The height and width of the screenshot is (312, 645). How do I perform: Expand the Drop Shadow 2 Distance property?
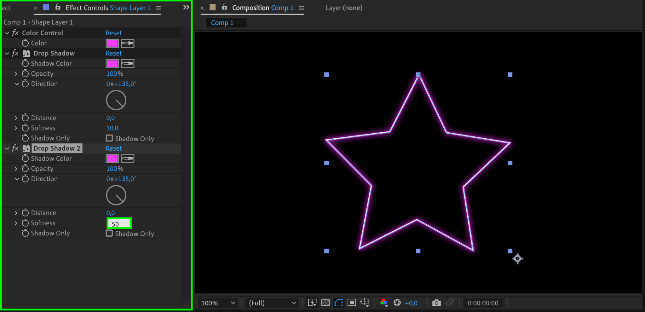point(16,213)
